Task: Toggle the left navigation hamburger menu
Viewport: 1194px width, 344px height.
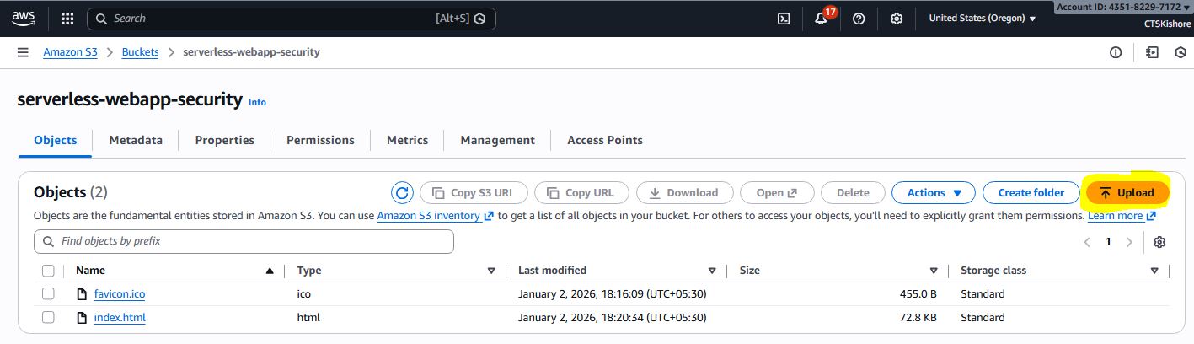Action: pos(23,52)
